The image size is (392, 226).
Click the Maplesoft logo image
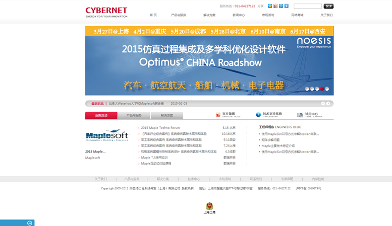pos(107,135)
